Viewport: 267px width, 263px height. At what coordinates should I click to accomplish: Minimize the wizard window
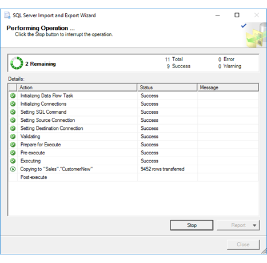tap(218, 15)
